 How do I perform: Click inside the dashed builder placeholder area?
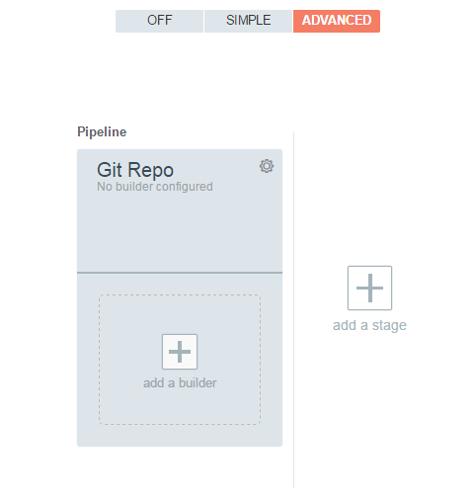(x=180, y=314)
